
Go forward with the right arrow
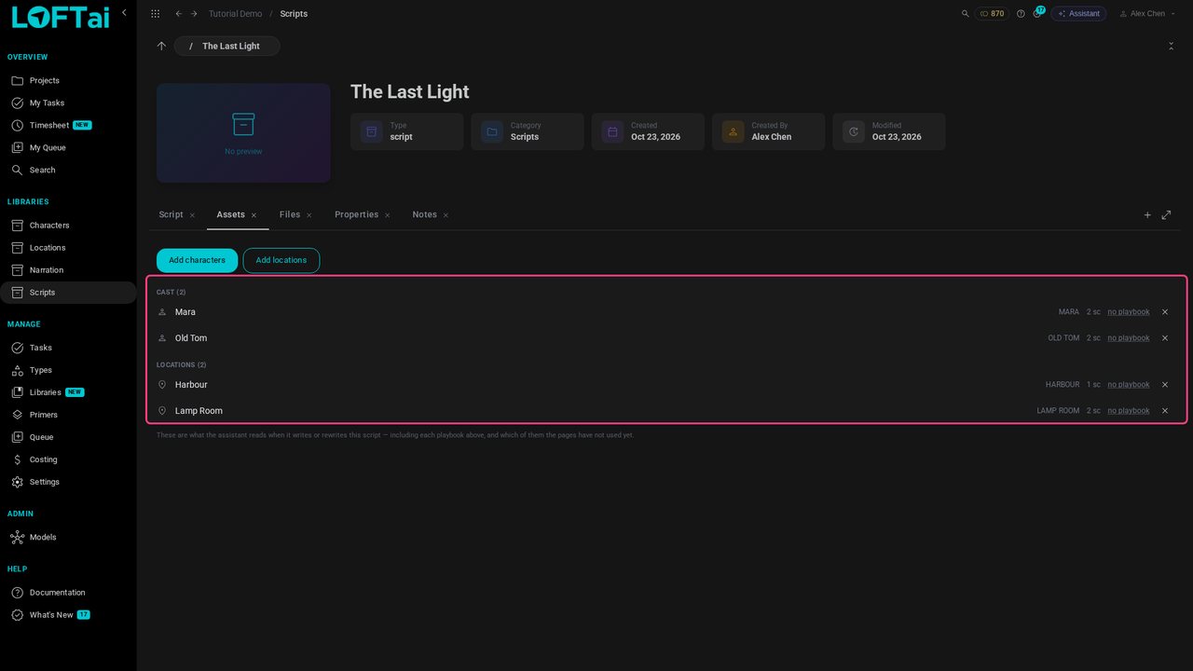pos(194,14)
